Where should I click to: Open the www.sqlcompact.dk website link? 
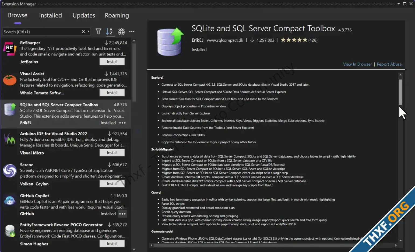coord(225,40)
